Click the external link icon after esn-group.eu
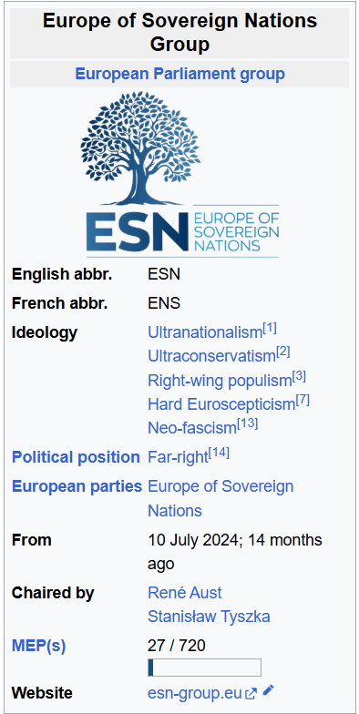This screenshot has width=359, height=714. [x=251, y=694]
